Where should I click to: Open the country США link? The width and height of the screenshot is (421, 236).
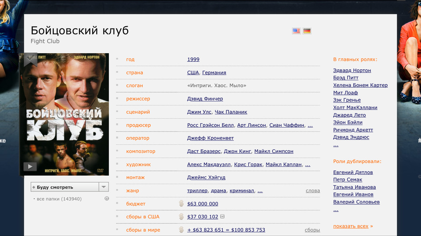(193, 72)
